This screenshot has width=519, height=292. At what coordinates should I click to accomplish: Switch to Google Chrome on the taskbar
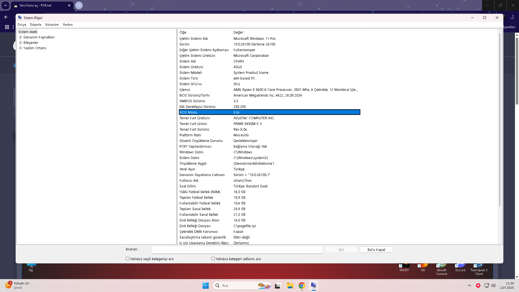coord(302,286)
